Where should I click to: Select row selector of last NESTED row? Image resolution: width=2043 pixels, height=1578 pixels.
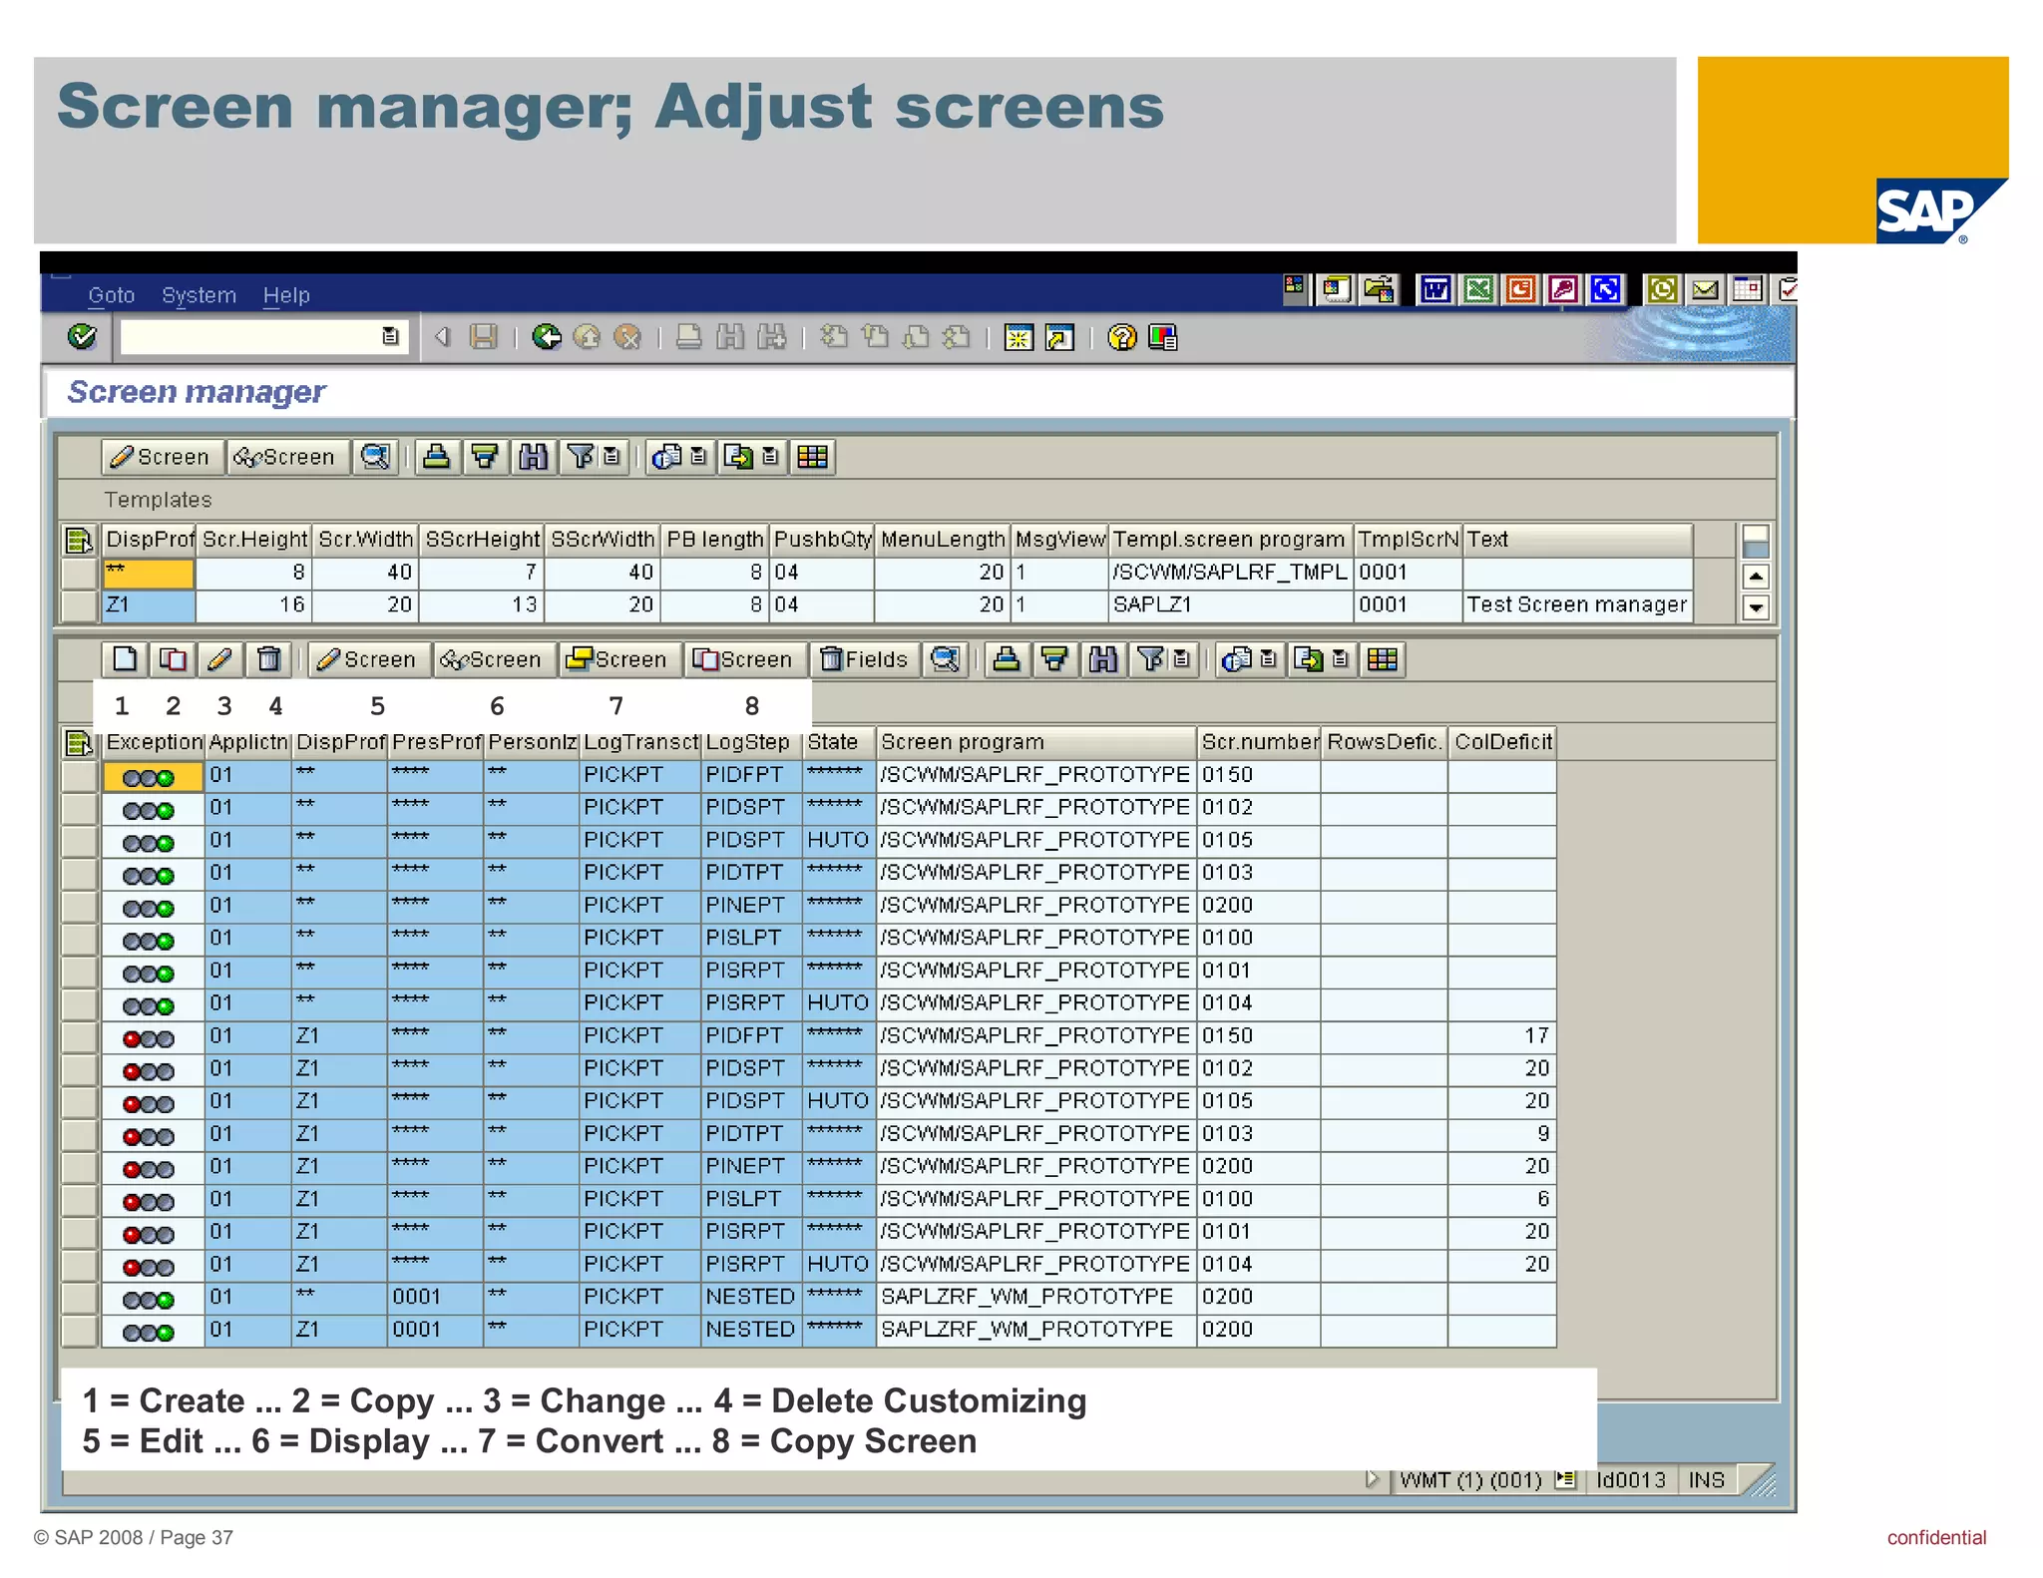(80, 1331)
